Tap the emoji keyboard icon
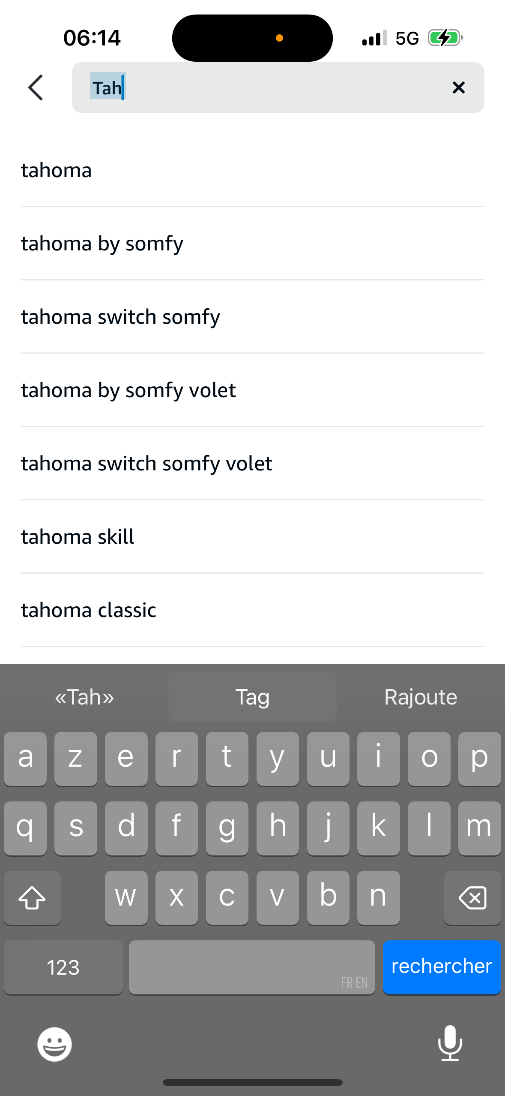Image resolution: width=505 pixels, height=1096 pixels. 54,1044
